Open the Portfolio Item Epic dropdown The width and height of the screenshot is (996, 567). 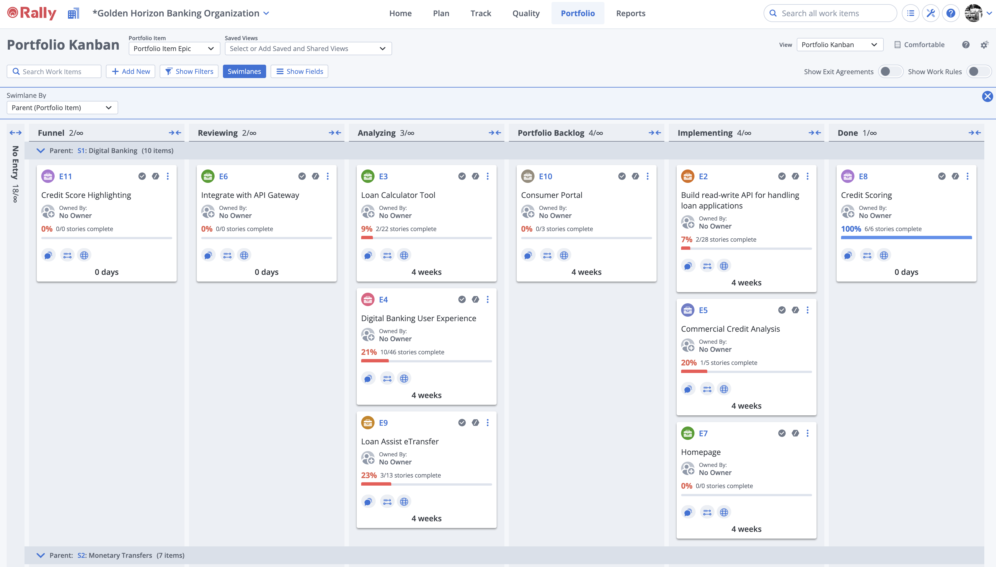click(174, 49)
